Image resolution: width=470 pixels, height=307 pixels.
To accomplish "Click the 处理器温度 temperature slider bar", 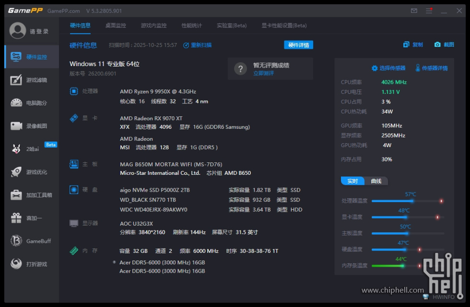I will [x=407, y=201].
